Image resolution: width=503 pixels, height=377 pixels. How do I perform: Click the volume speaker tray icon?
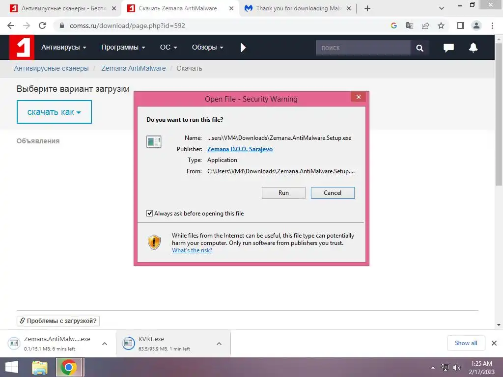click(x=456, y=368)
